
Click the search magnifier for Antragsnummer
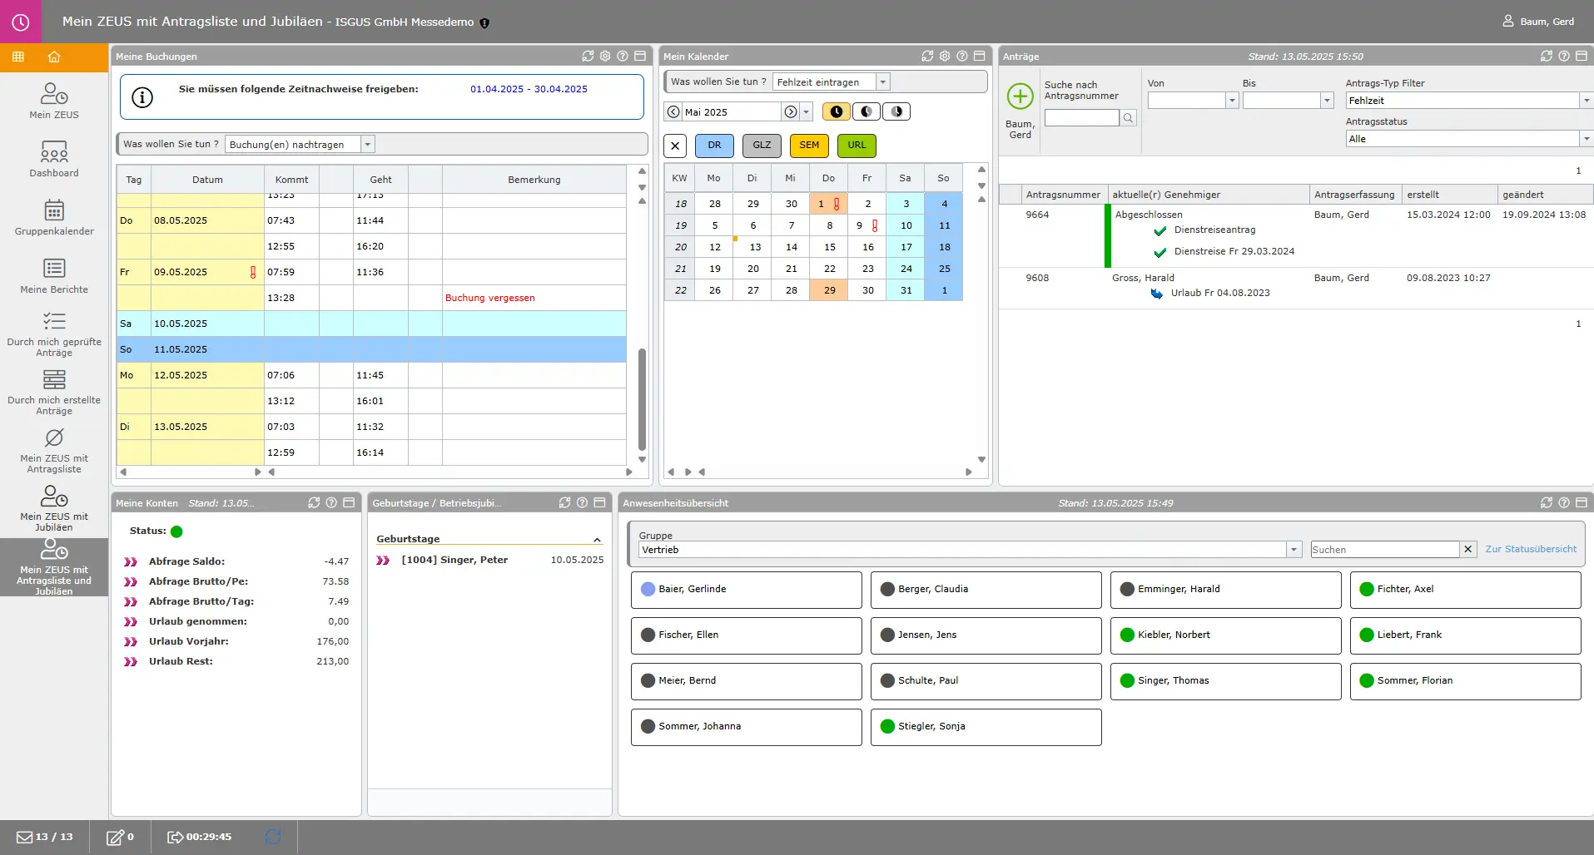[x=1128, y=119]
